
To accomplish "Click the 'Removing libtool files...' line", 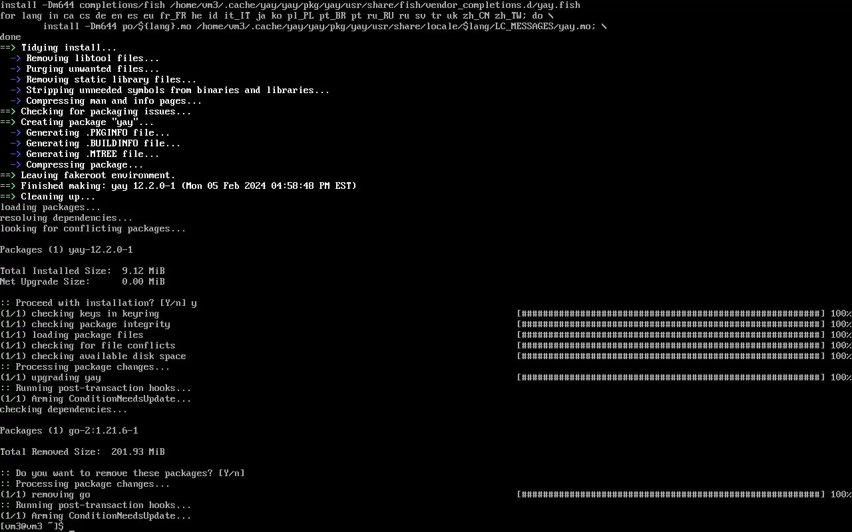I will tap(85, 59).
